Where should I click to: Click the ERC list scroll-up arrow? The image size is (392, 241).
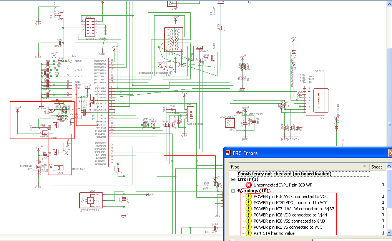(x=389, y=166)
